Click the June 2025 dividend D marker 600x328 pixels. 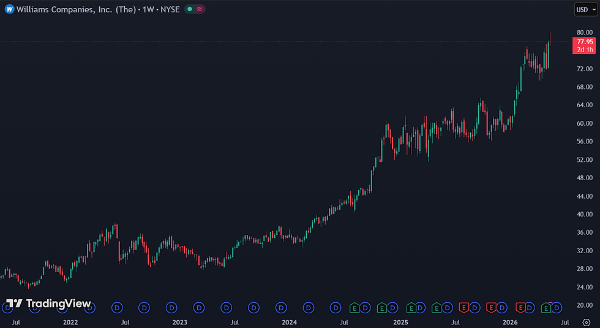(448, 307)
